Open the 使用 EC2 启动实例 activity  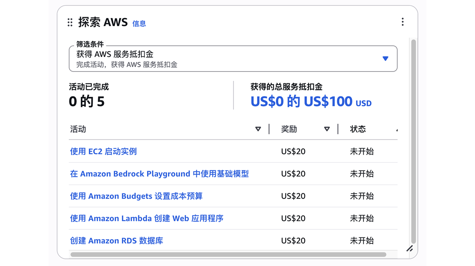click(x=103, y=151)
